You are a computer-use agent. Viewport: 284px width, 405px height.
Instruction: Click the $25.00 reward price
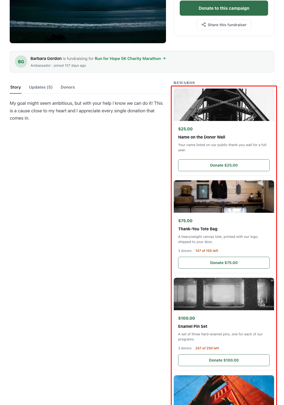coord(185,129)
